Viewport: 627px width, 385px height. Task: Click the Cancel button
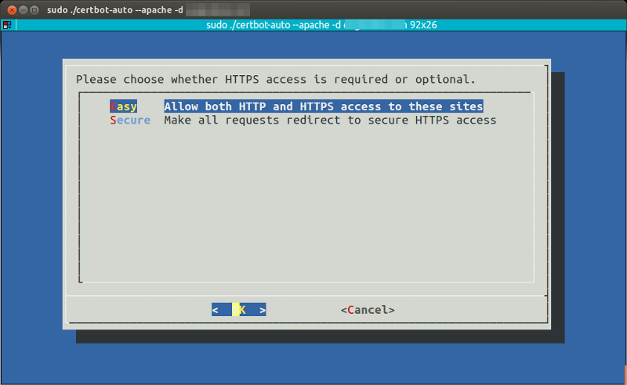(368, 310)
